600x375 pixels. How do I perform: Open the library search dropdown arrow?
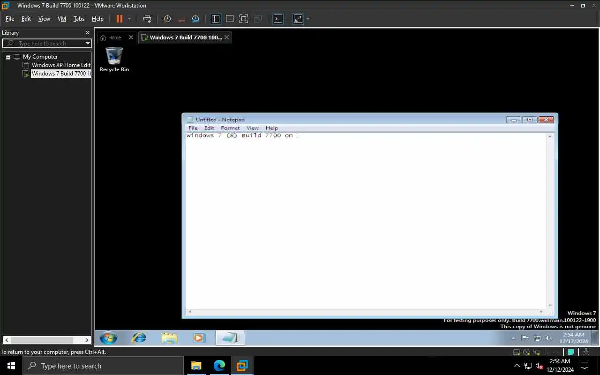point(88,44)
